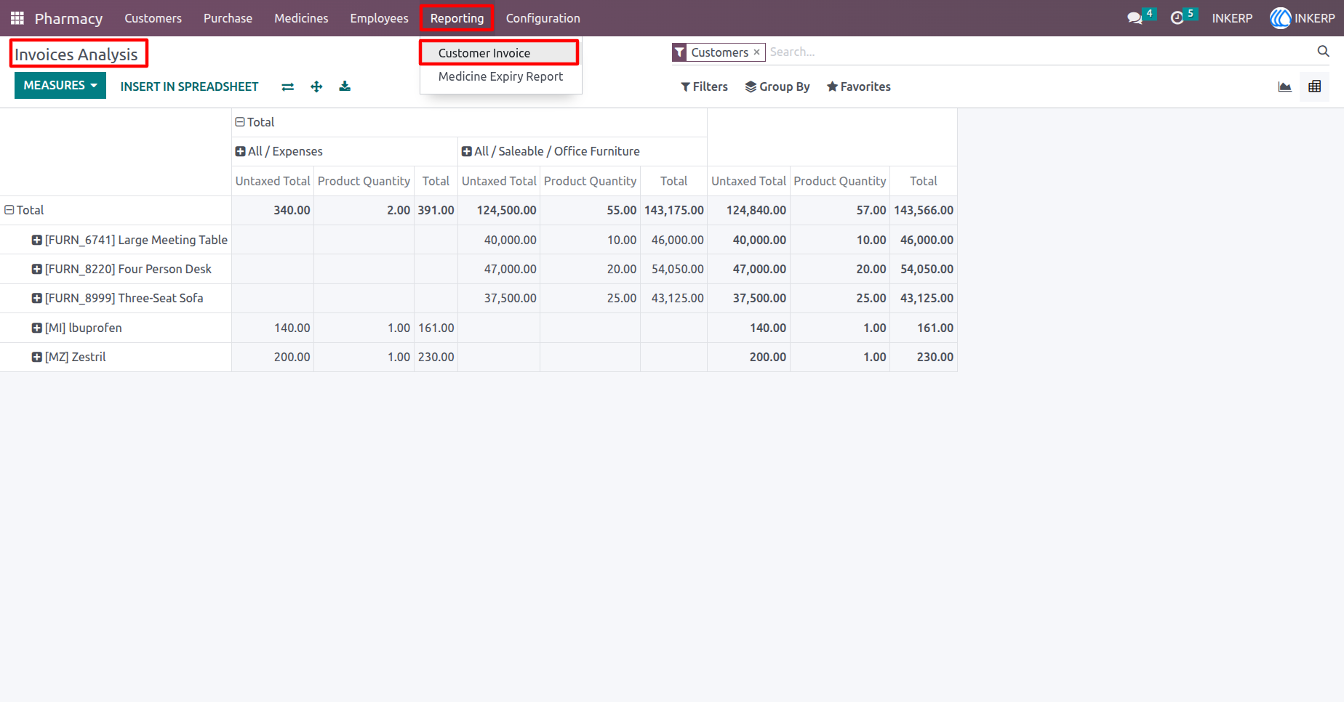This screenshot has width=1344, height=702.
Task: Click the search magnifier icon
Action: point(1323,52)
